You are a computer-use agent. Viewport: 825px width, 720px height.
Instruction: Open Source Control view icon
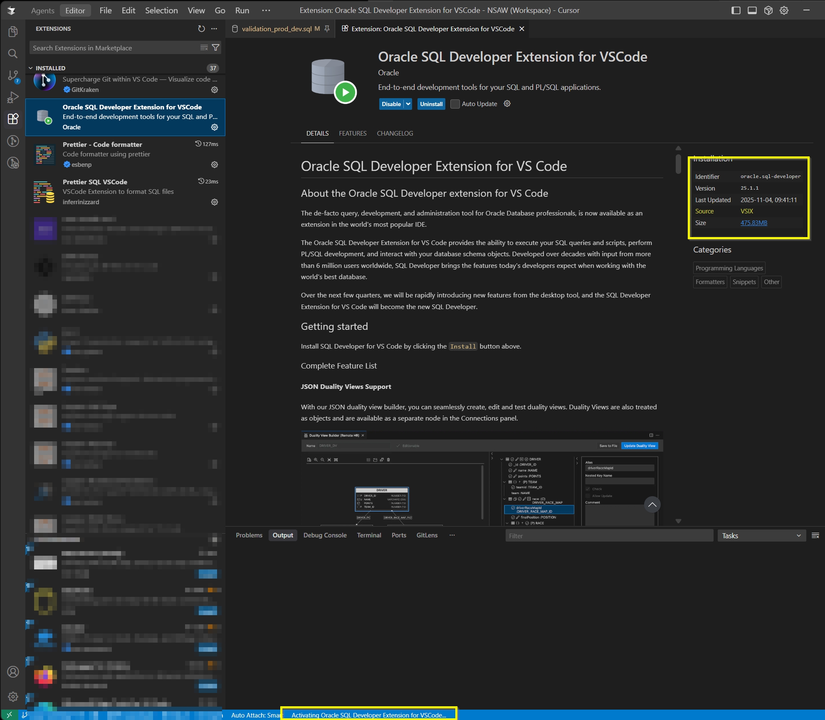point(13,75)
